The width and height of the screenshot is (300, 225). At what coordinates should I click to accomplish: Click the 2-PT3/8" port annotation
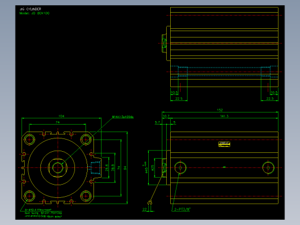point(182,209)
